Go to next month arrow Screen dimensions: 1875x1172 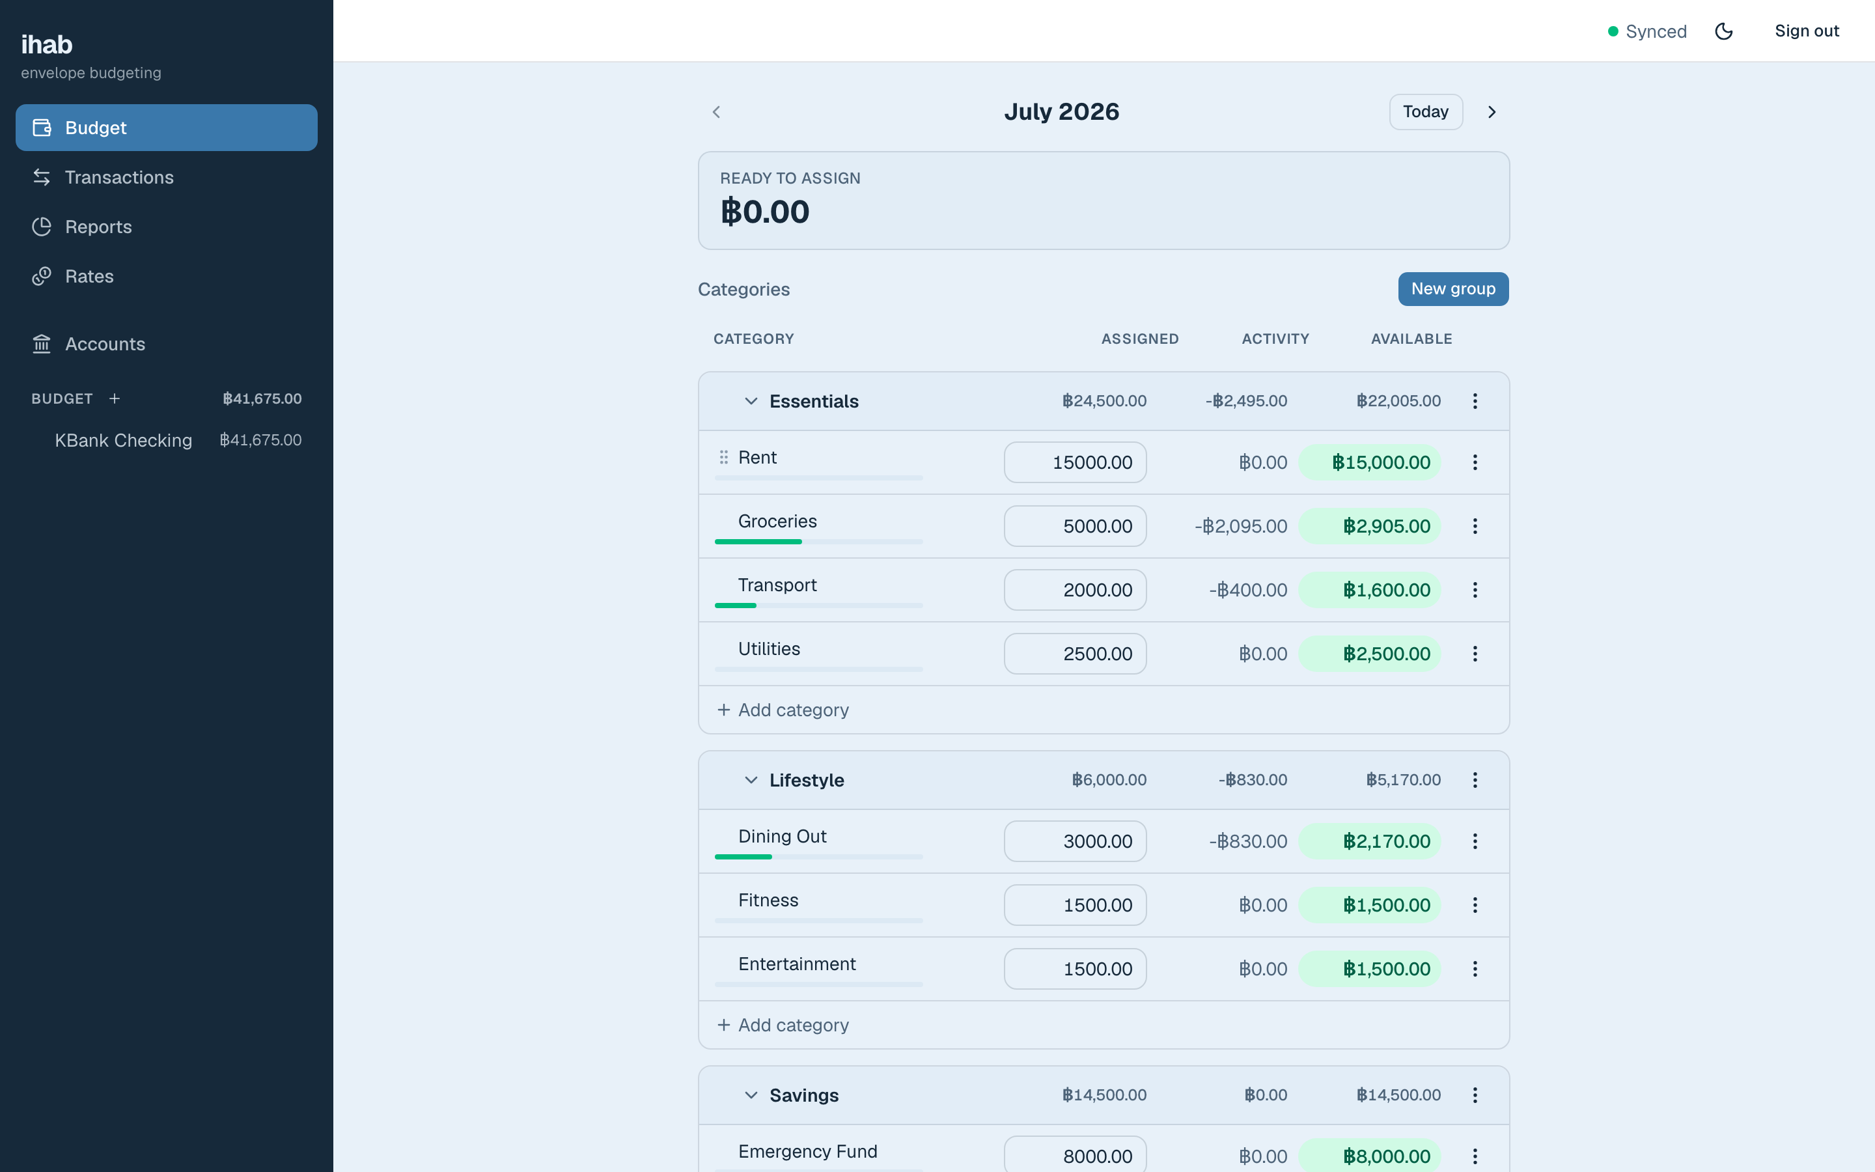tap(1492, 113)
